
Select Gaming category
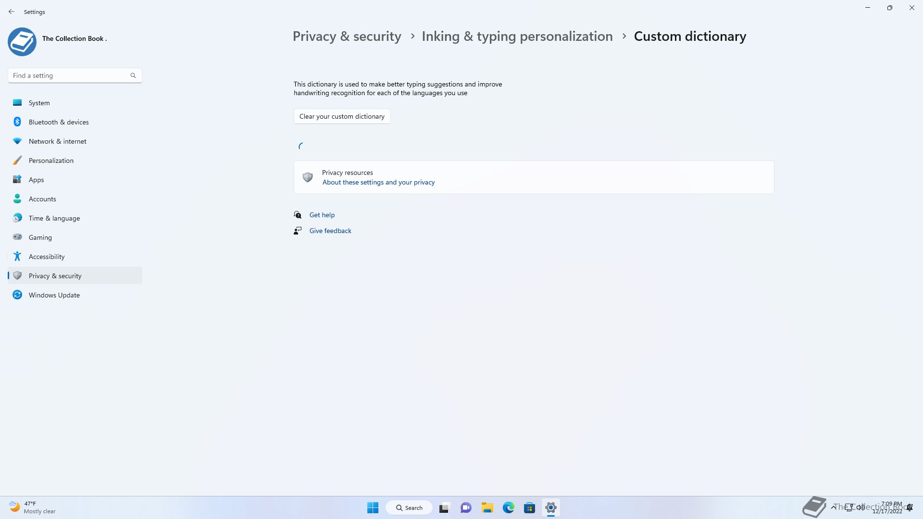(x=75, y=237)
